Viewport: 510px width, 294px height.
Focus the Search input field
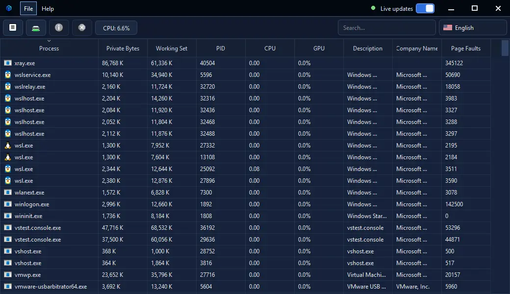(387, 27)
